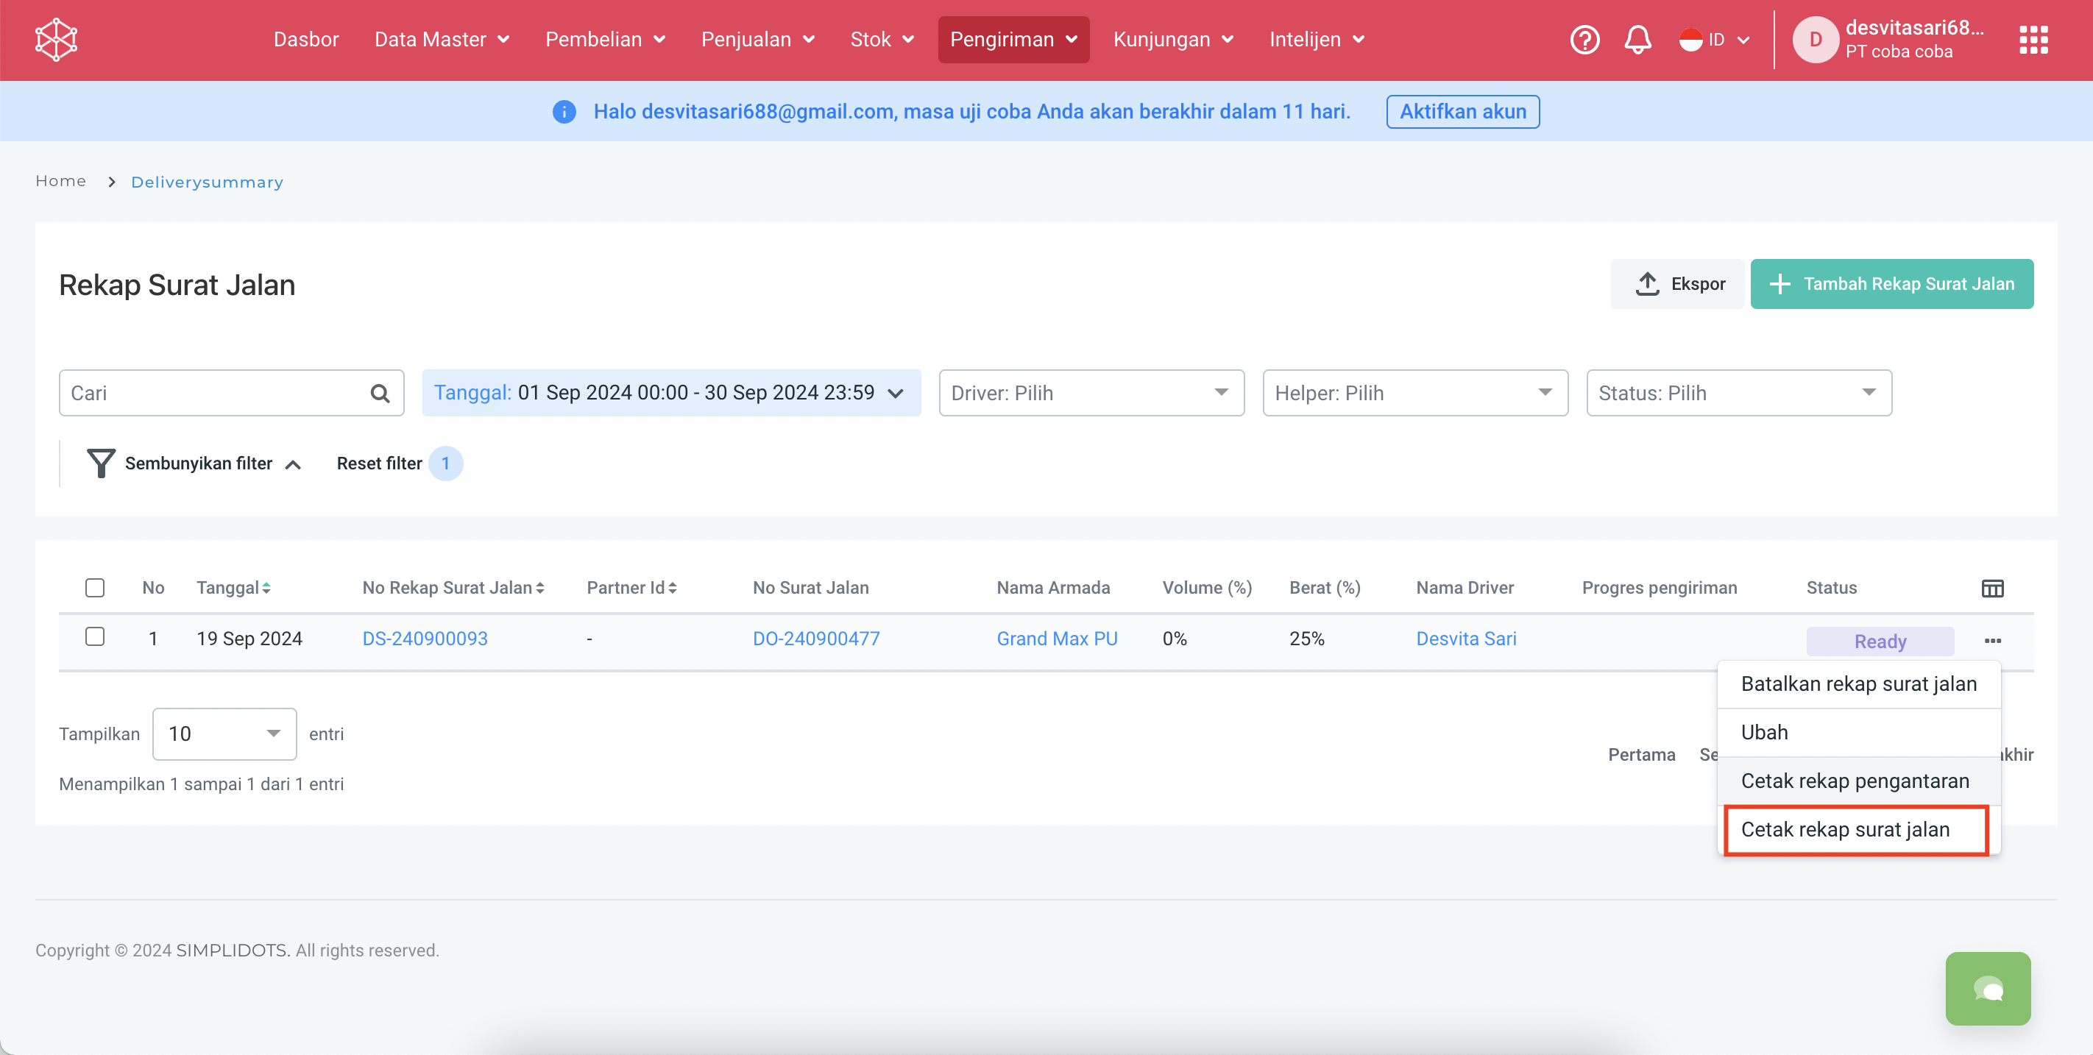Sort by the Tanggal column arrows
2093x1055 pixels.
[x=266, y=588]
